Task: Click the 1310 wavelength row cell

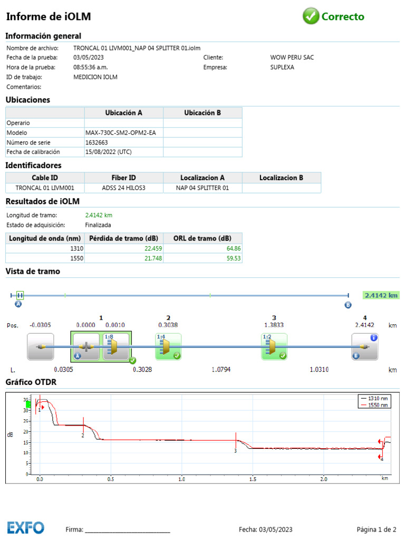Action: click(45, 249)
